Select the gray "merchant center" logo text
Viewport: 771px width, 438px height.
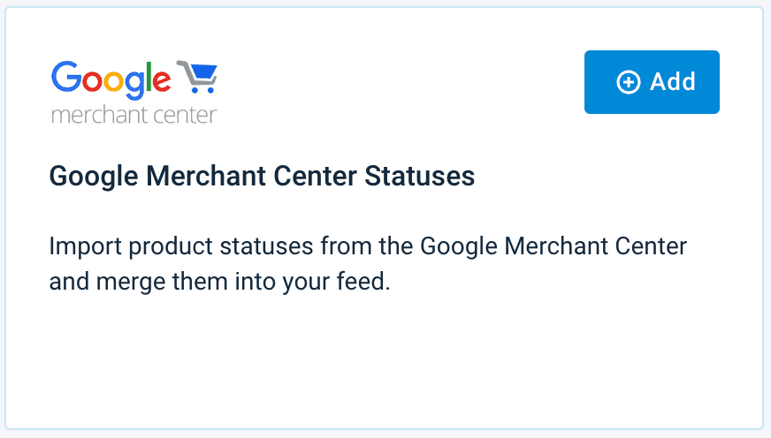pos(134,115)
